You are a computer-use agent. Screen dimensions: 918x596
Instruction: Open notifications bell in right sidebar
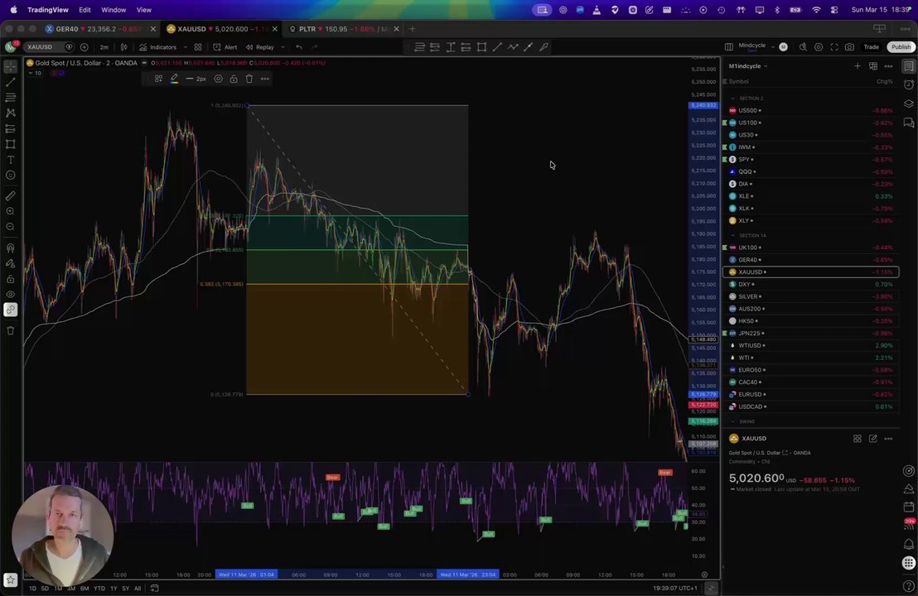(909, 544)
